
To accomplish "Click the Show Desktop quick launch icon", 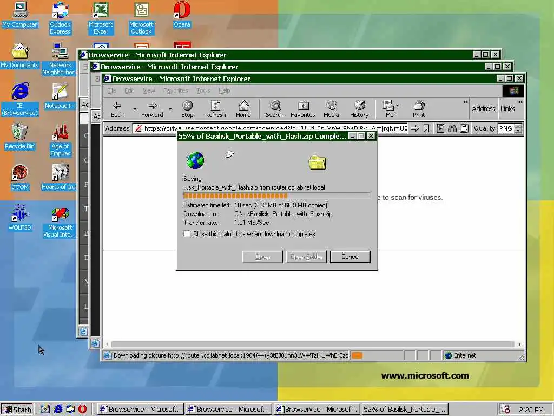I will 45,409.
